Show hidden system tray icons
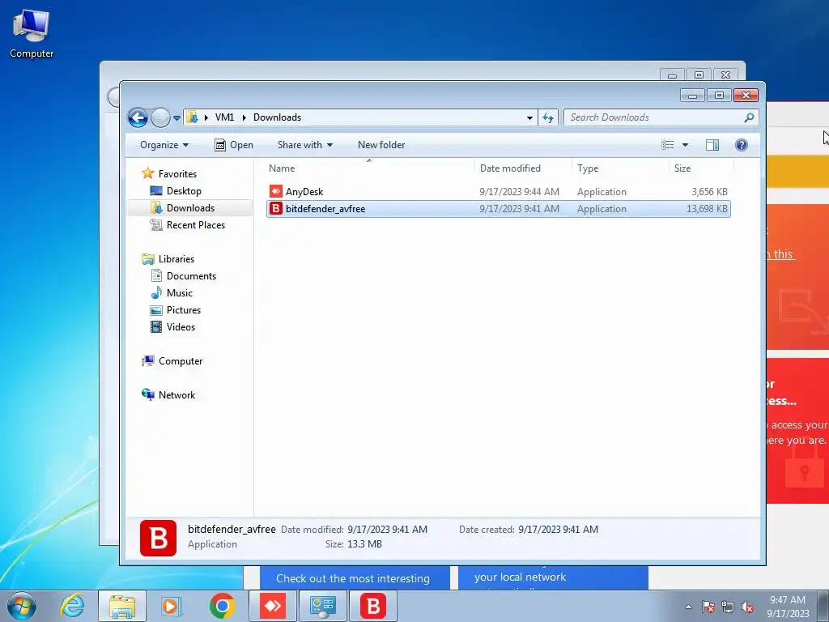829x622 pixels. click(688, 607)
